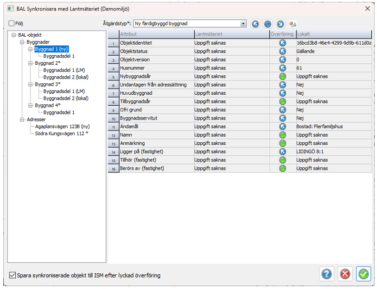
Task: Click the green status circle for Nybyggnadsår
Action: coord(283,76)
